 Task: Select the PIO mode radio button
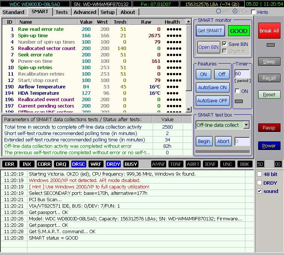pos(235,11)
